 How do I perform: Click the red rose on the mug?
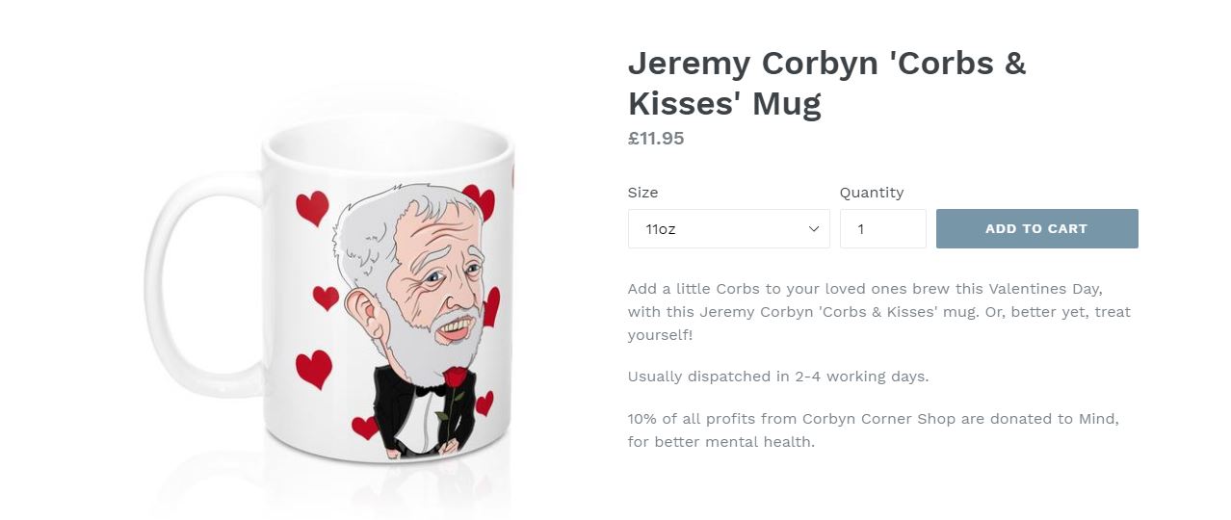(x=455, y=377)
